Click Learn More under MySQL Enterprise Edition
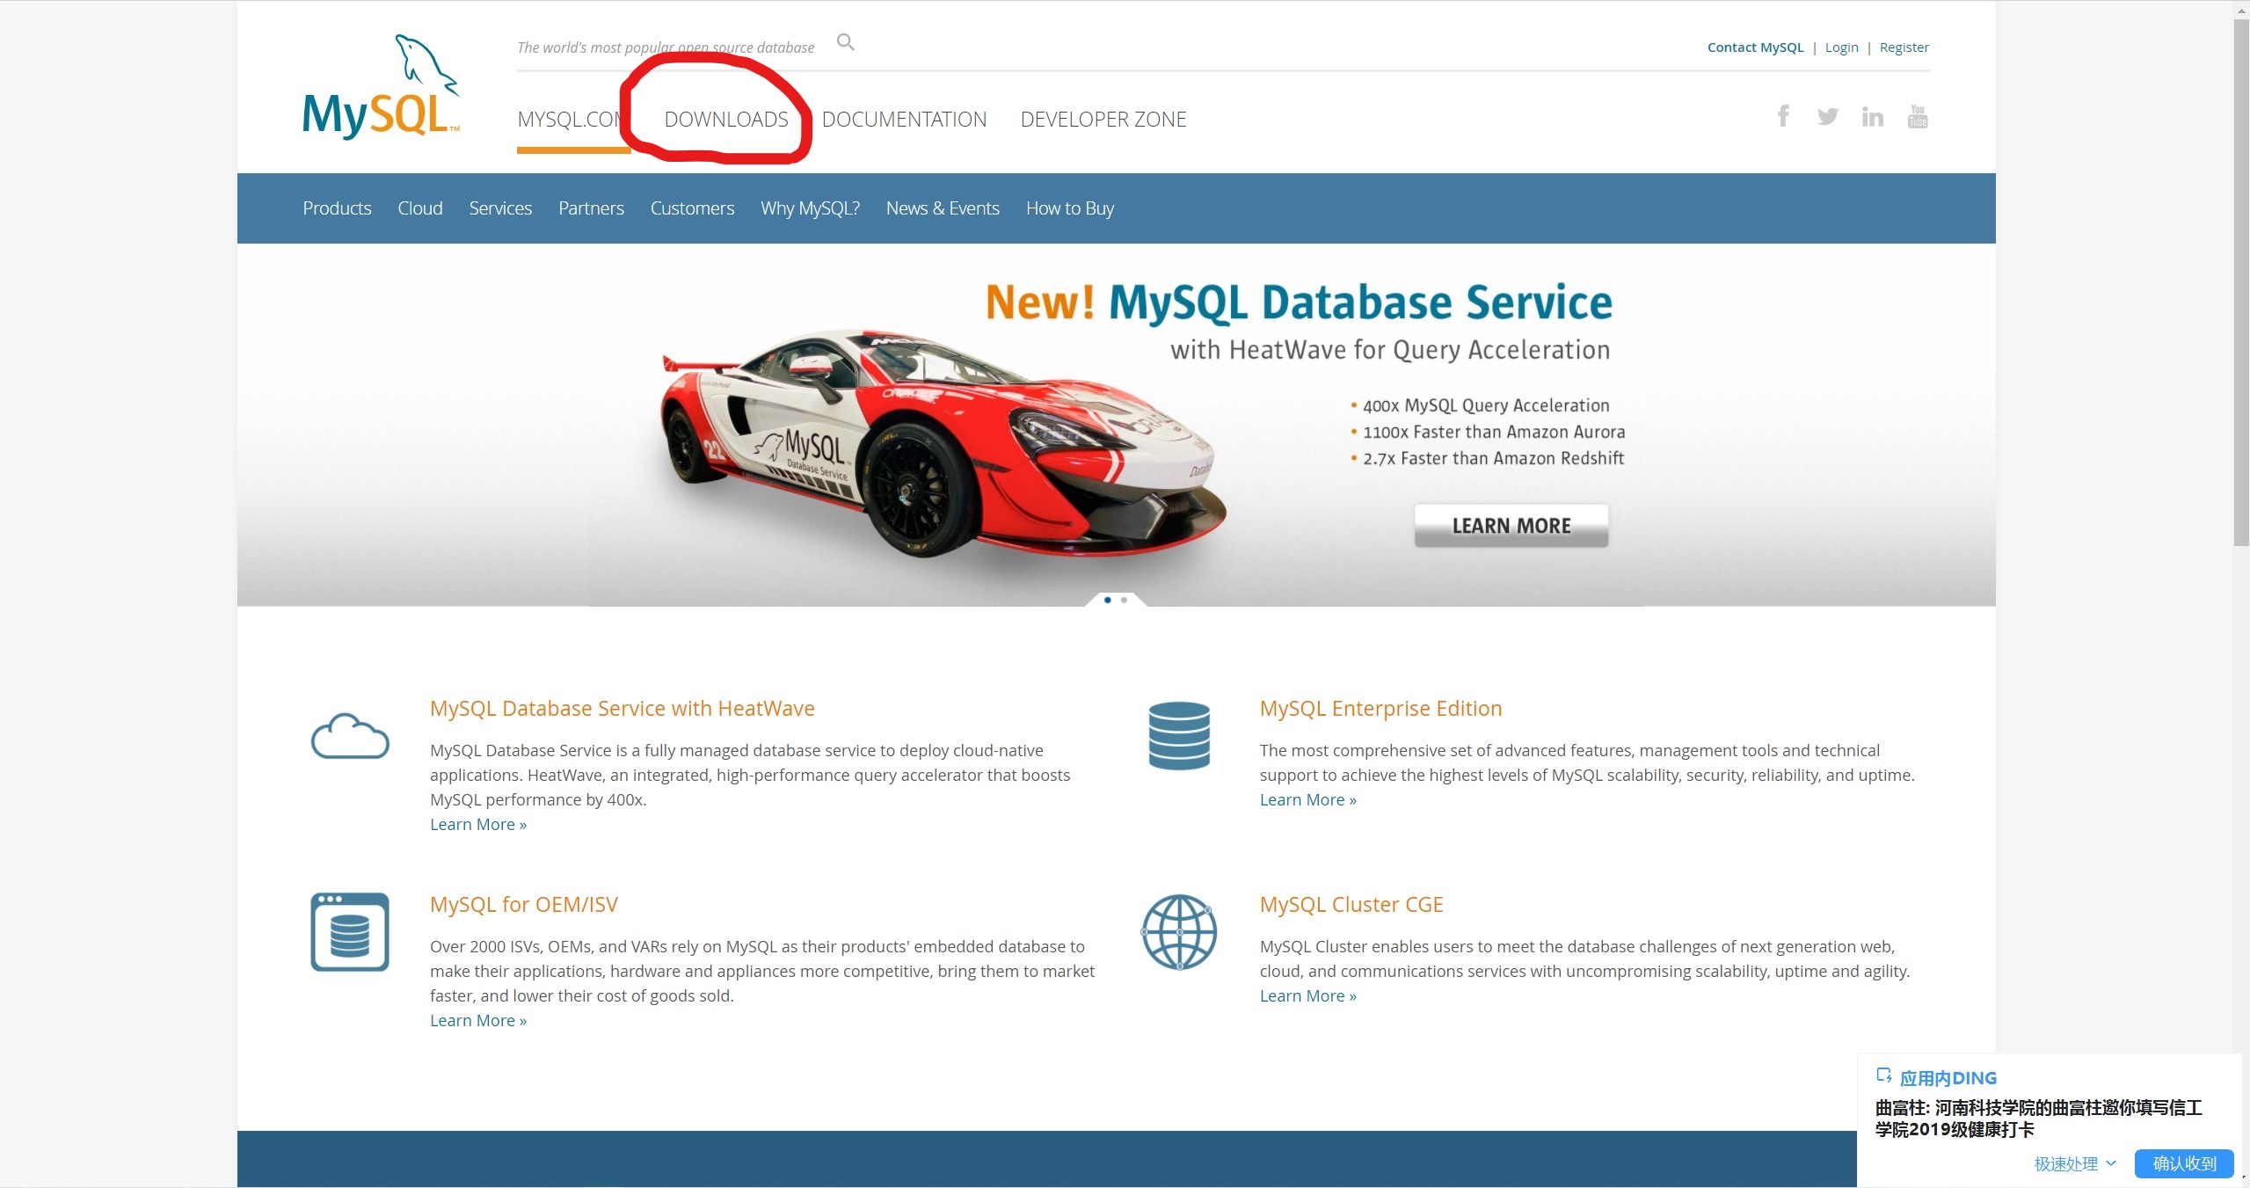Viewport: 2250px width, 1188px height. click(x=1307, y=799)
